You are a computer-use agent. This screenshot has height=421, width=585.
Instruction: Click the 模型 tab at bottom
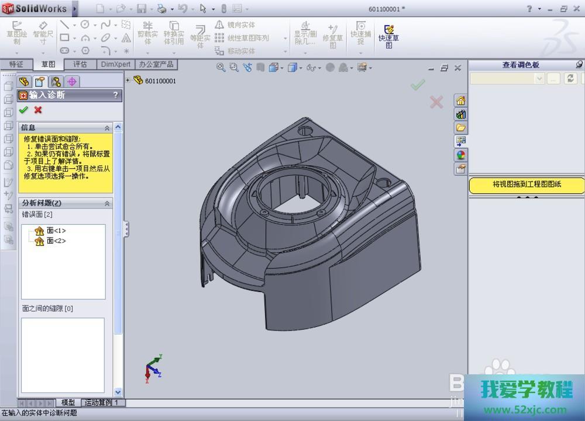pyautogui.click(x=68, y=402)
